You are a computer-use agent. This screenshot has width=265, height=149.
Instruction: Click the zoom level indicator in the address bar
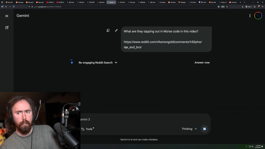pyautogui.click(x=223, y=7)
